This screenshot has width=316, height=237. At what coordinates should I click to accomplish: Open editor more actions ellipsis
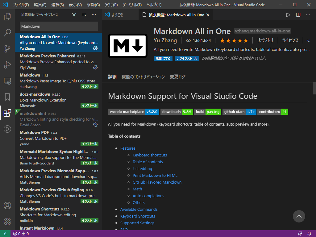[x=308, y=15]
